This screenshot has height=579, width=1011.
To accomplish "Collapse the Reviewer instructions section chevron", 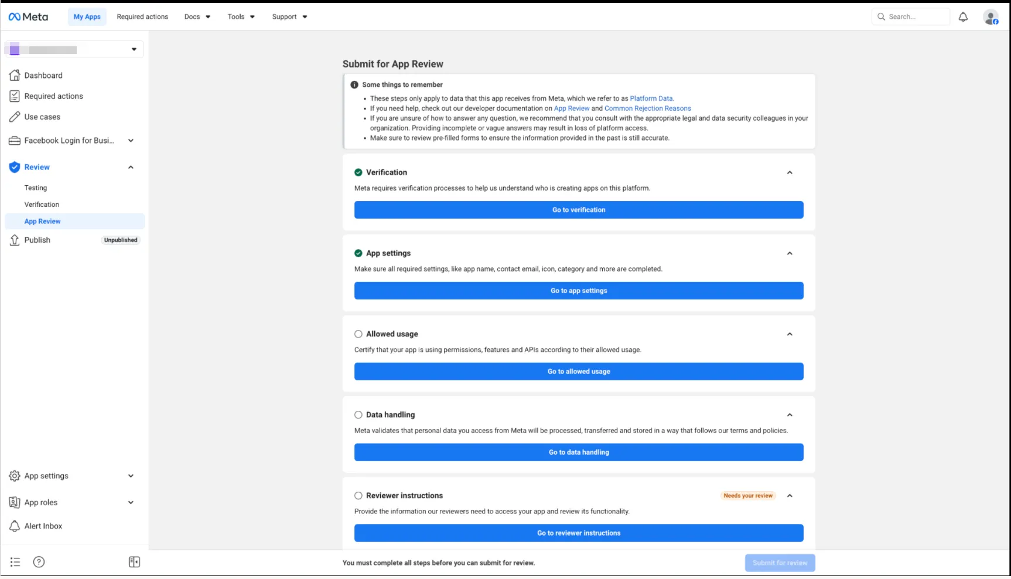I will (x=790, y=496).
